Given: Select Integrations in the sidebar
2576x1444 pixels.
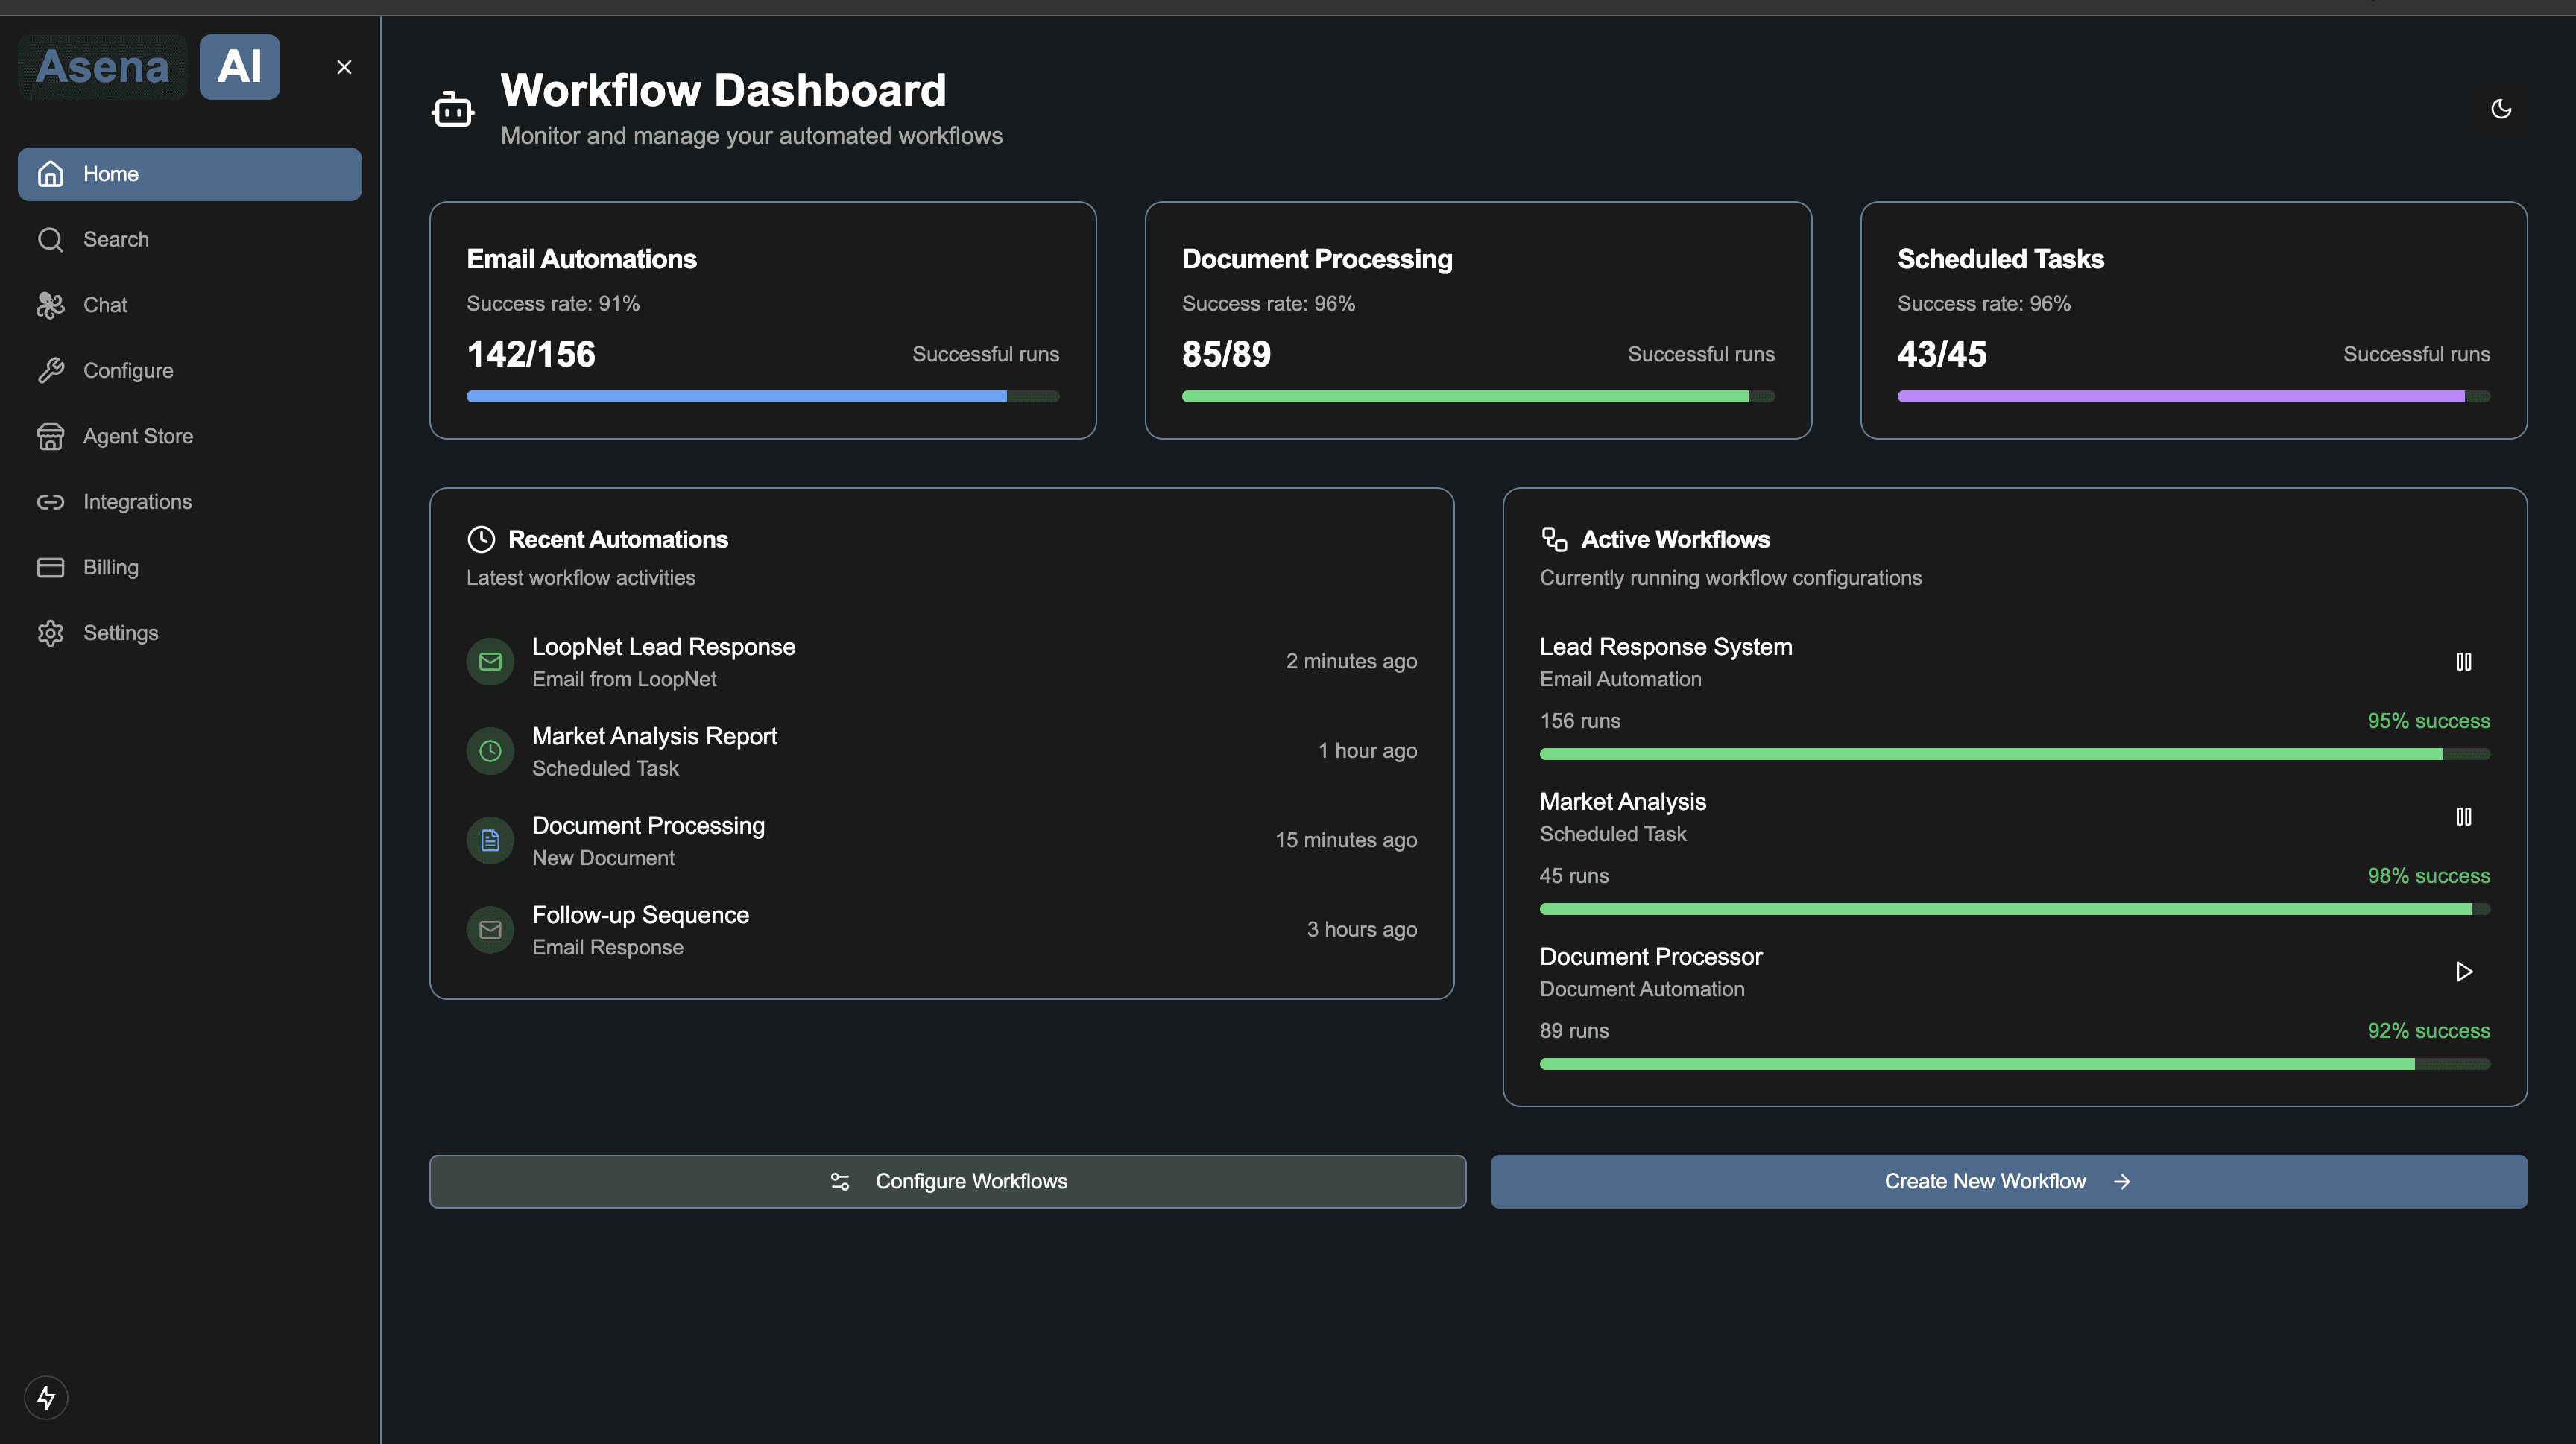Looking at the screenshot, I should (x=190, y=501).
